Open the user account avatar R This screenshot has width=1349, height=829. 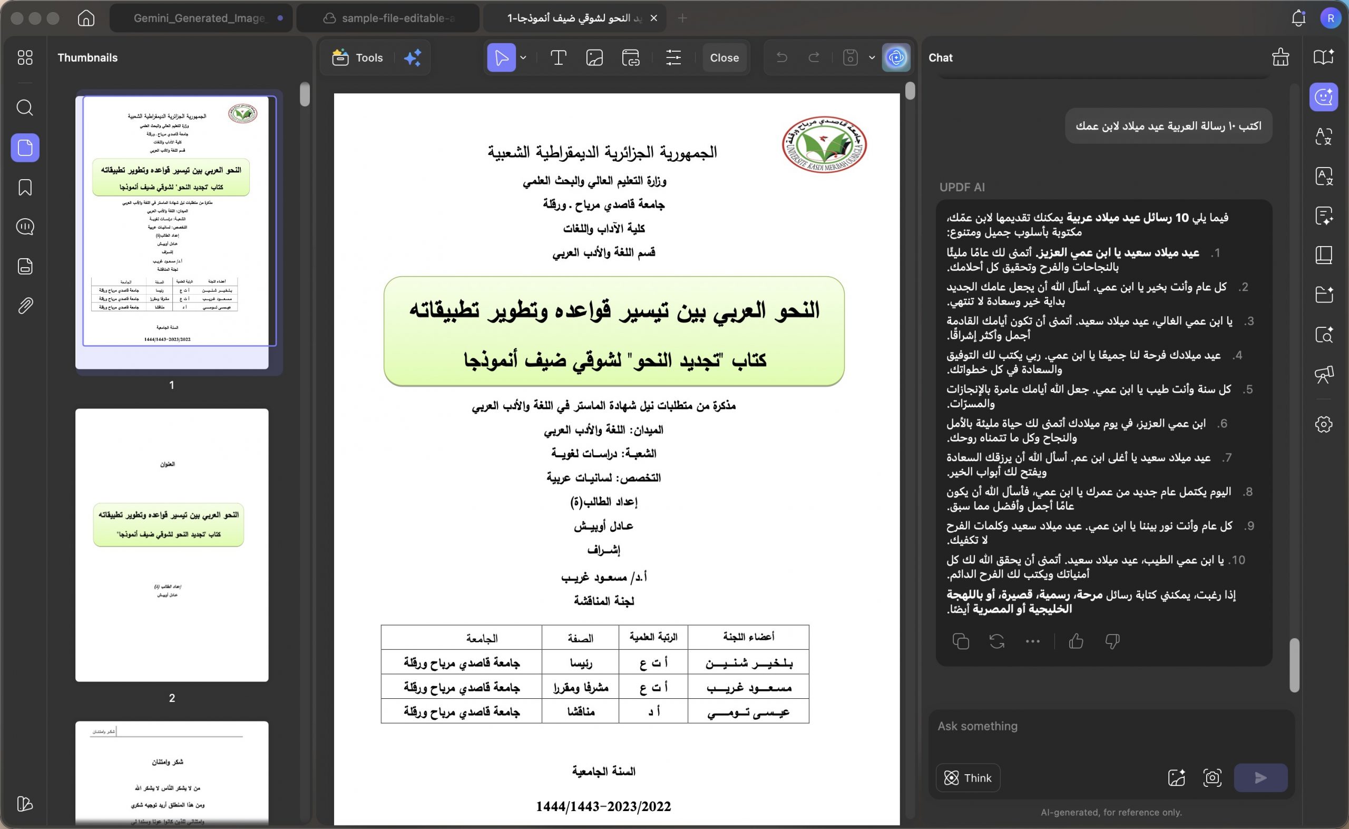pyautogui.click(x=1331, y=18)
